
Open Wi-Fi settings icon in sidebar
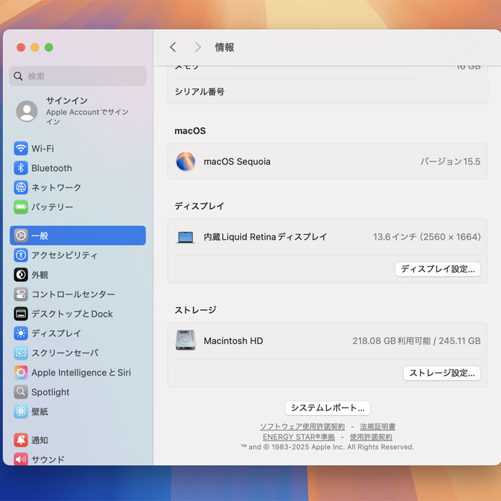pos(21,148)
